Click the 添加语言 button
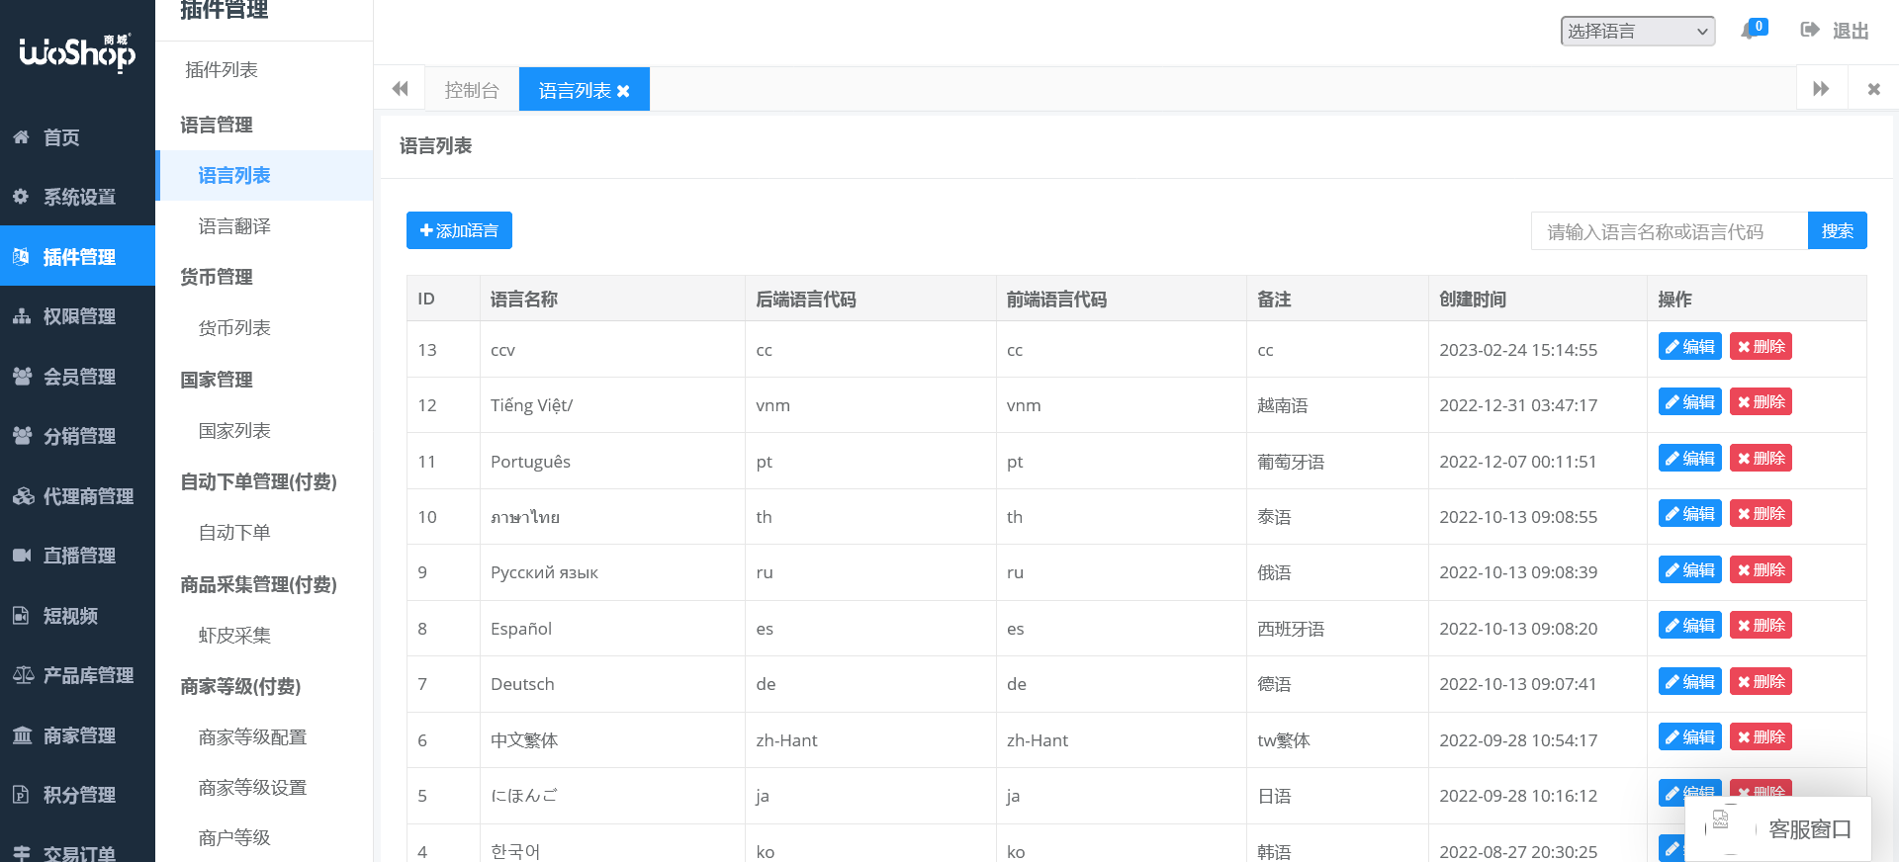Viewport: 1899px width, 862px height. (459, 230)
